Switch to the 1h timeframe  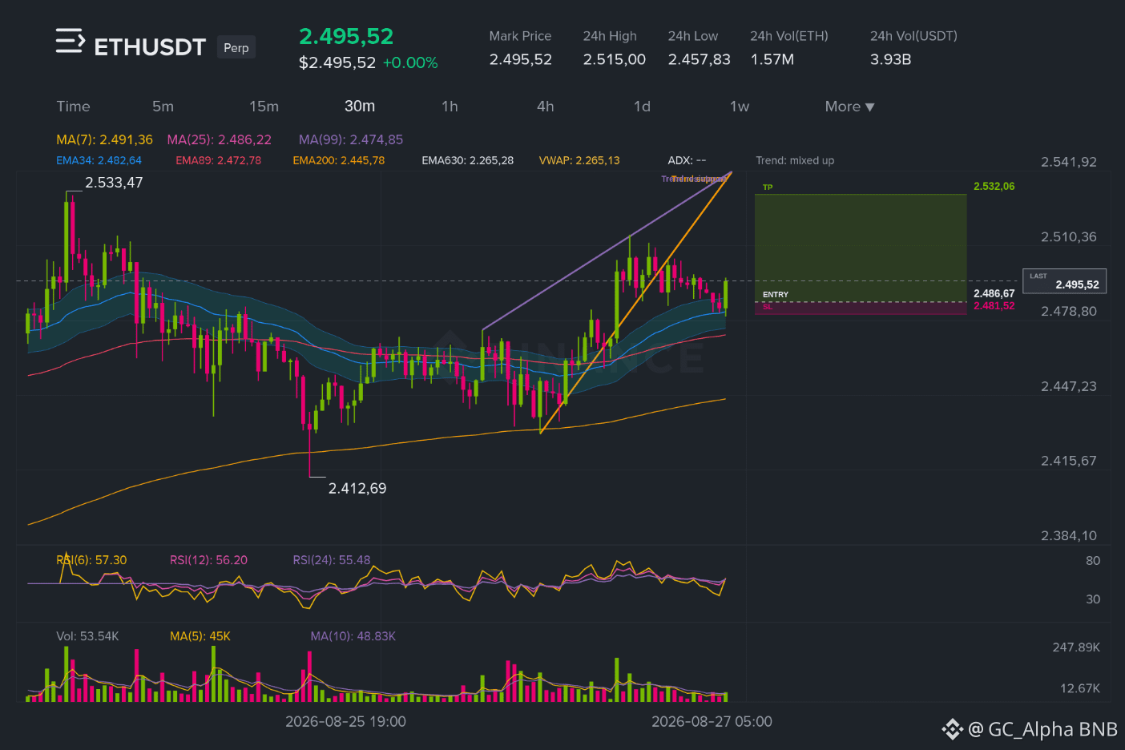[450, 107]
